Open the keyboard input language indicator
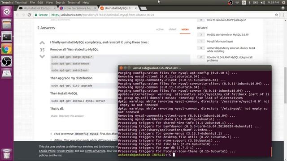 [x=244, y=3]
